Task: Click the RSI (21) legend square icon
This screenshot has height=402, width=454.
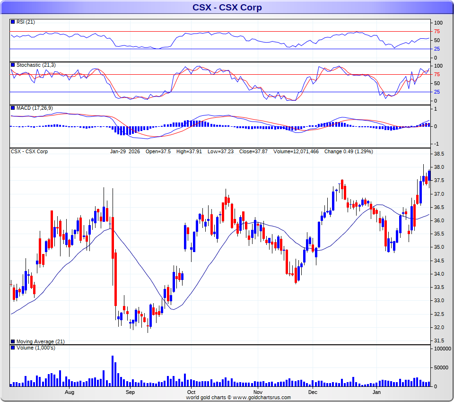Action: coord(13,22)
